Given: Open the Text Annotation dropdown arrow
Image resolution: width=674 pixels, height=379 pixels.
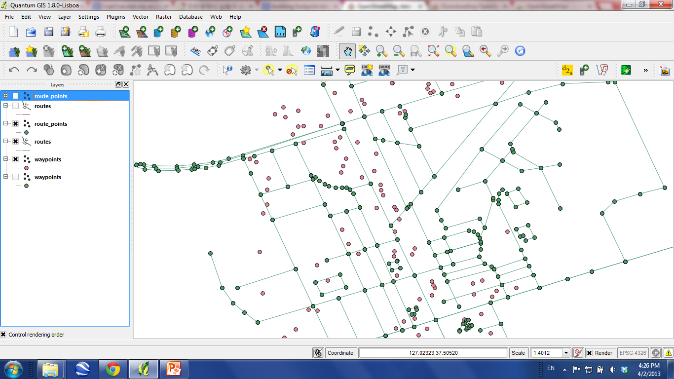Looking at the screenshot, I should tap(412, 70).
